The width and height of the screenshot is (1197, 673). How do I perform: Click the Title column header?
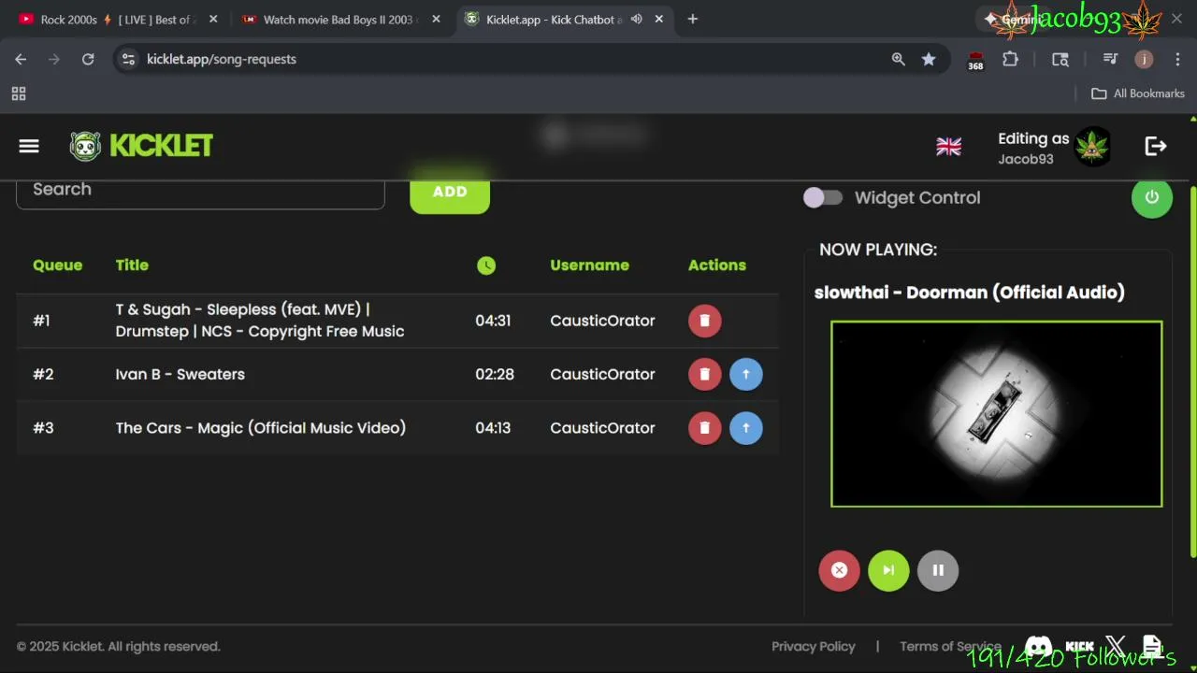click(x=132, y=265)
